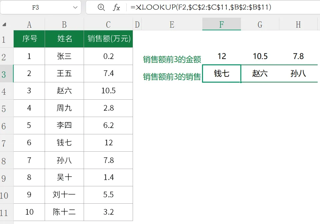Click the header cell 姓名
This screenshot has height=224, width=320.
64,39
